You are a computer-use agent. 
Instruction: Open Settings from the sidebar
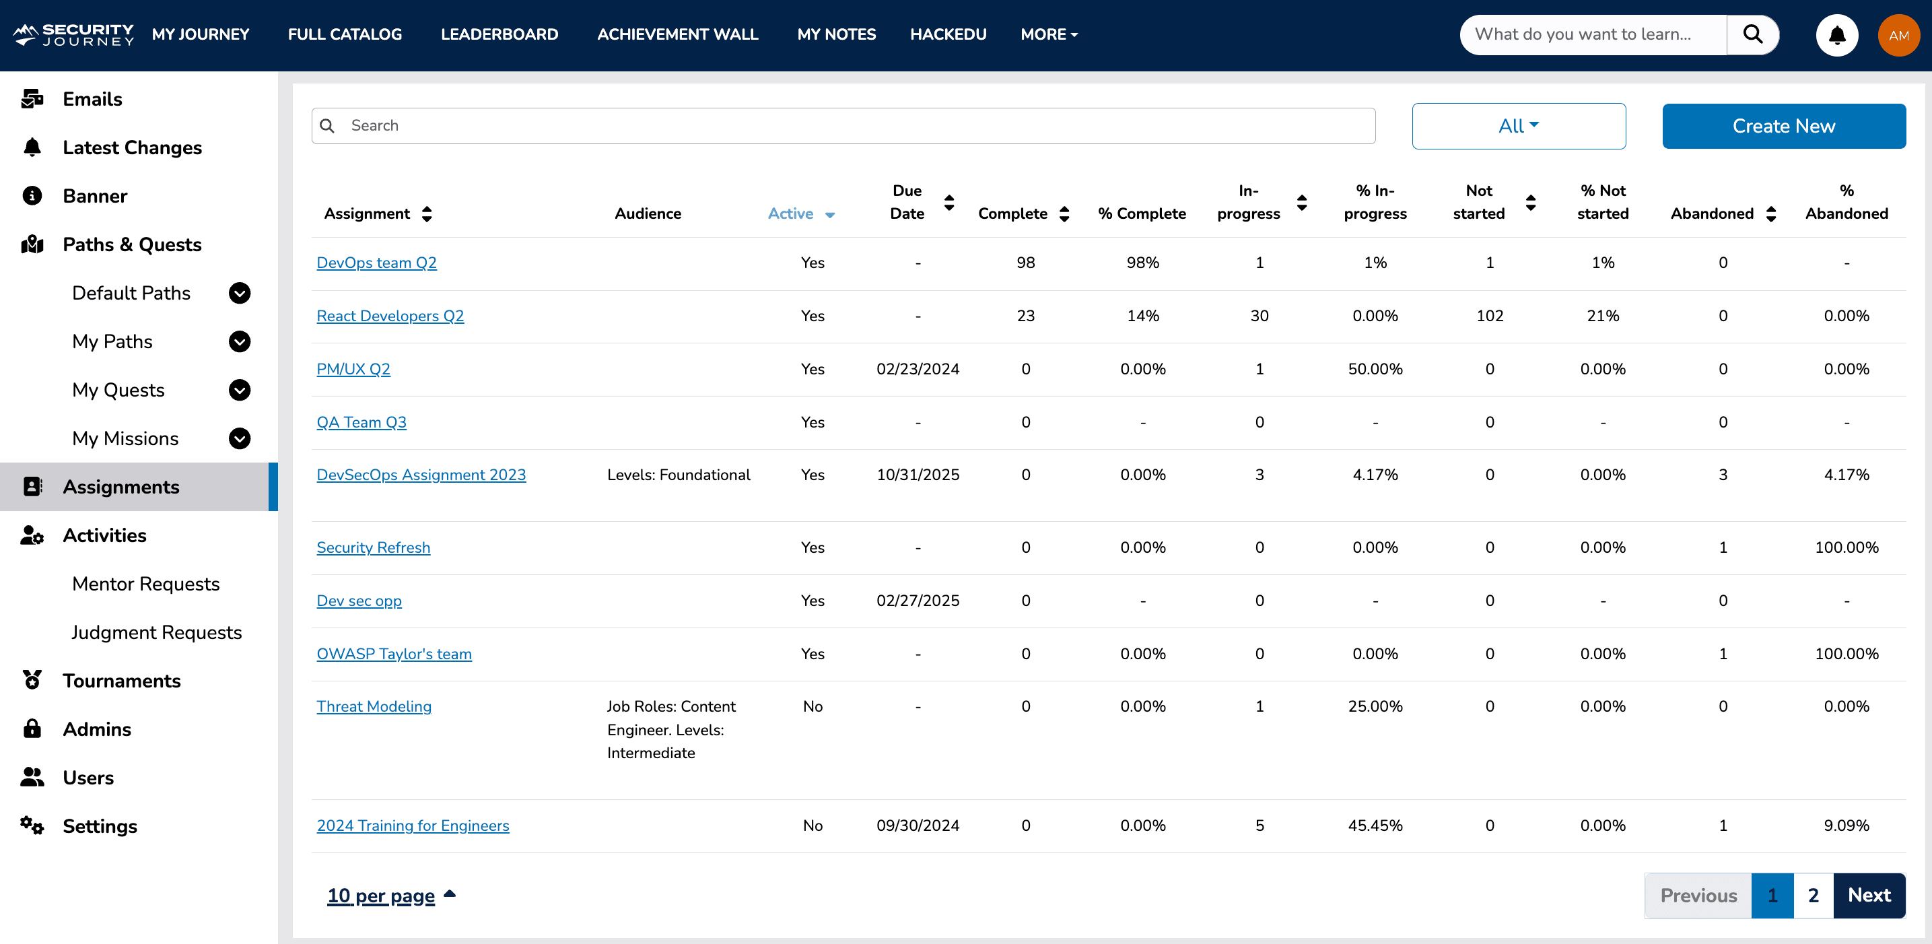click(x=100, y=826)
